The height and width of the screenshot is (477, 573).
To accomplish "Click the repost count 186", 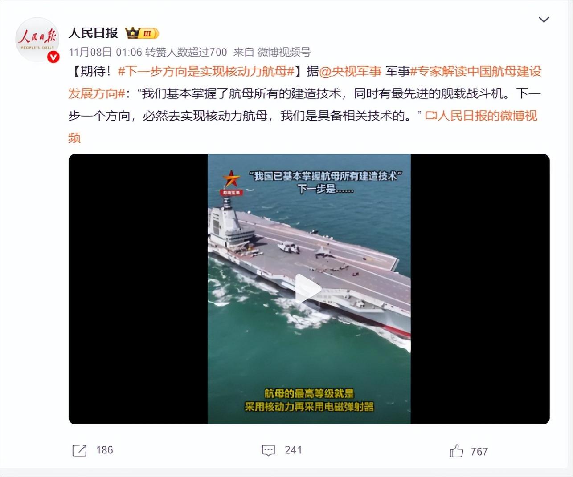I will 105,450.
